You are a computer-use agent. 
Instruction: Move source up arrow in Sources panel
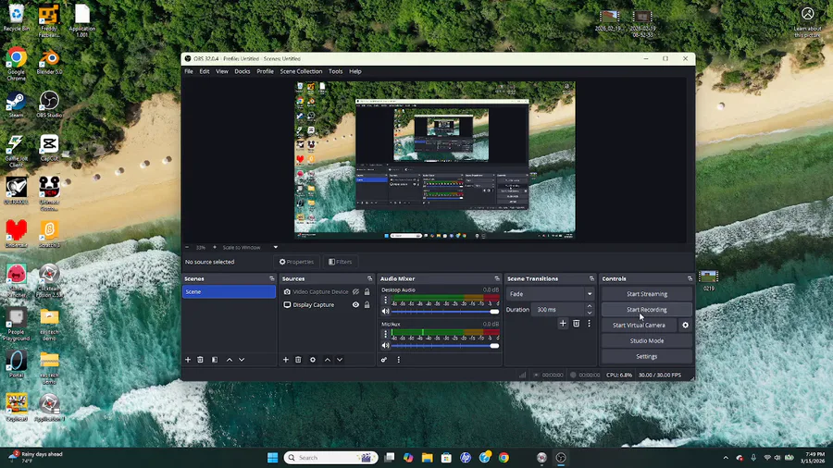[328, 360]
